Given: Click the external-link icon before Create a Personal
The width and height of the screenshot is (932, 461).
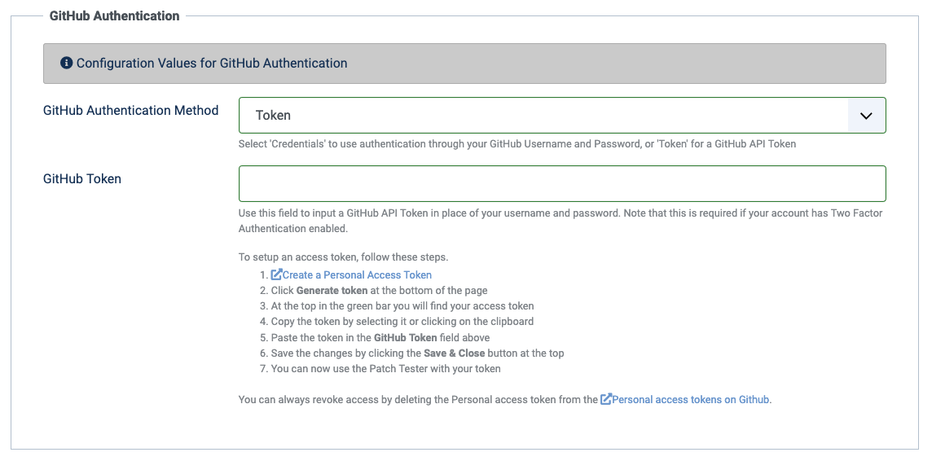Looking at the screenshot, I should (x=276, y=274).
